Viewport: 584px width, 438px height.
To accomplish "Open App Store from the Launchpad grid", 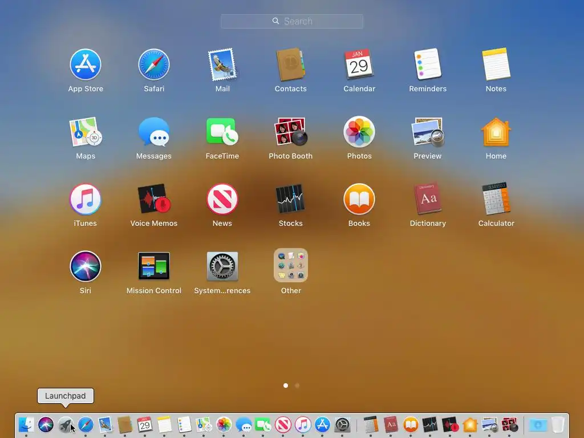I will [x=86, y=64].
